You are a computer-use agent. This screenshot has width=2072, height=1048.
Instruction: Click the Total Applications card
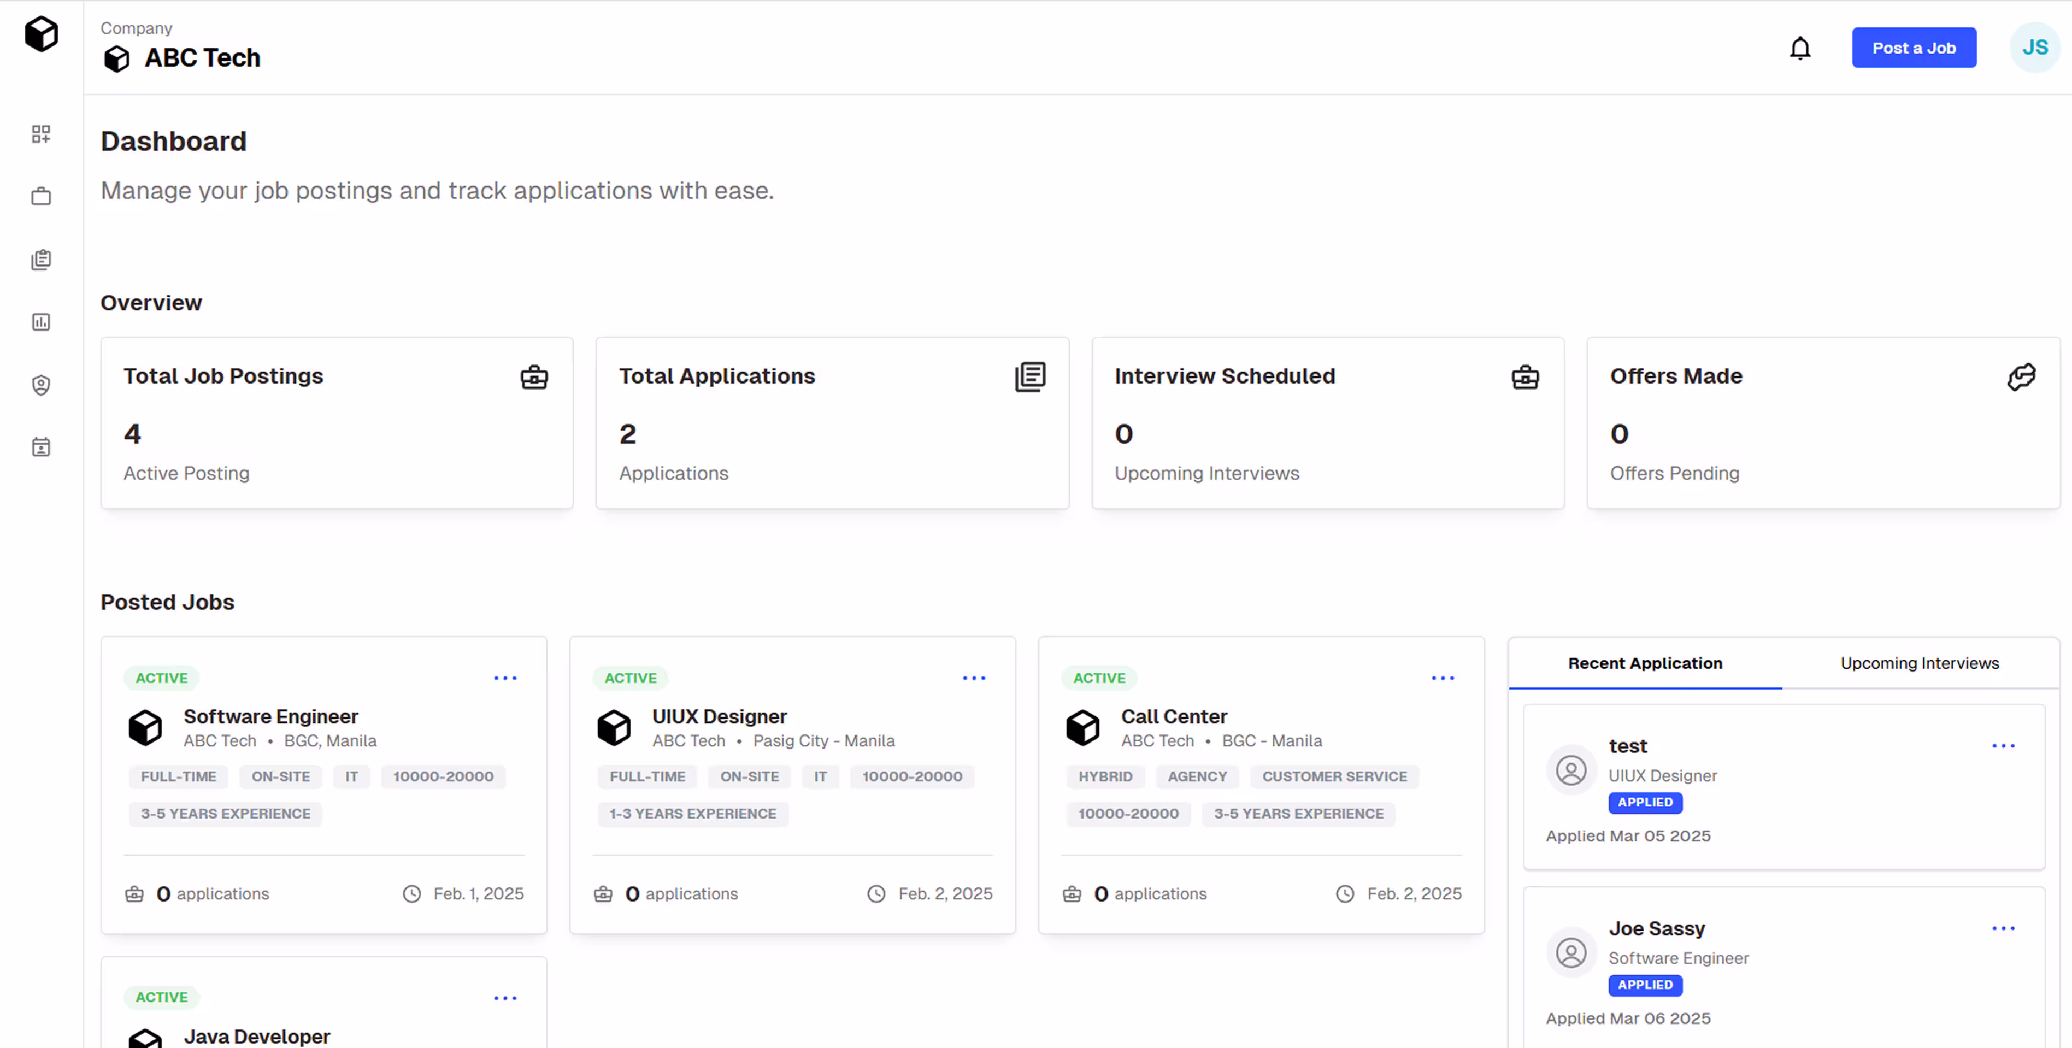coord(832,422)
